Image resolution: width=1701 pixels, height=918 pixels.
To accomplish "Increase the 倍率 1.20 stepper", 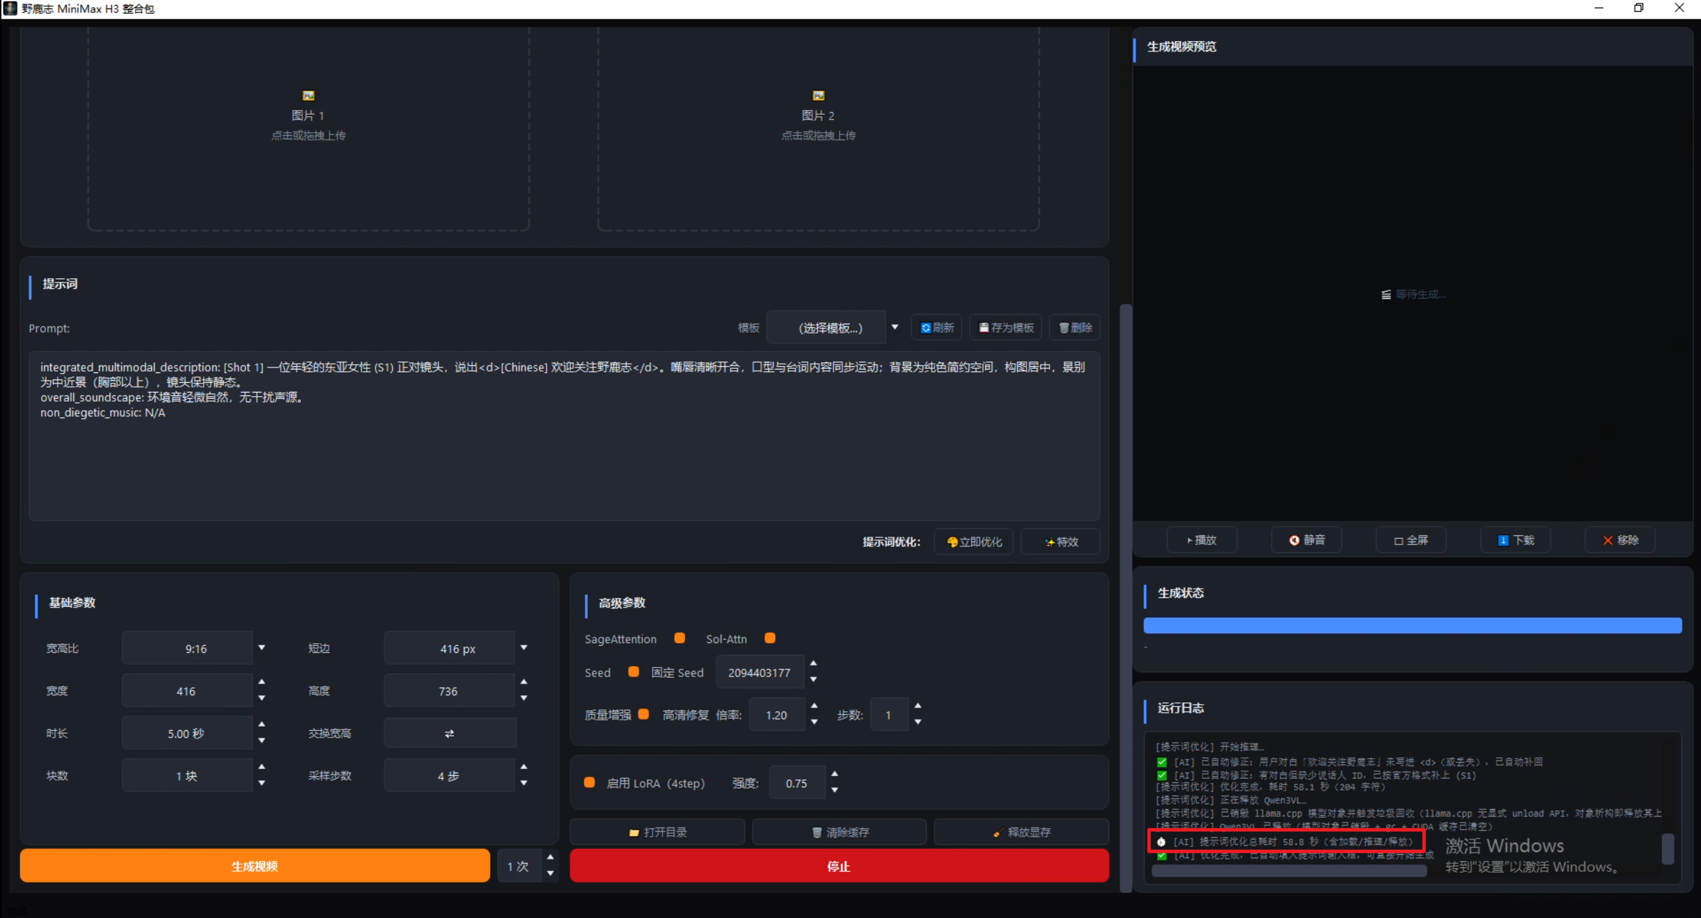I will point(814,706).
